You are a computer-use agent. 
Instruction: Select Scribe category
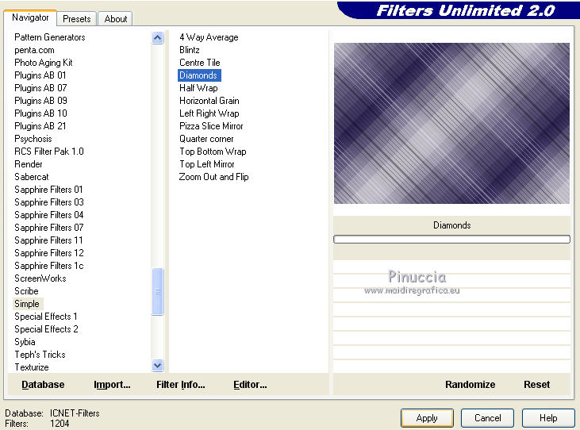click(26, 291)
